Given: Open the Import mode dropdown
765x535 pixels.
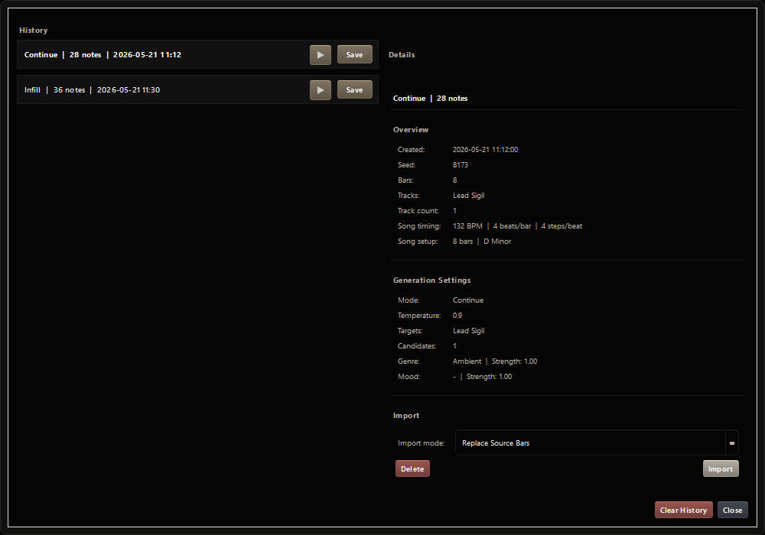Looking at the screenshot, I should click(x=597, y=443).
